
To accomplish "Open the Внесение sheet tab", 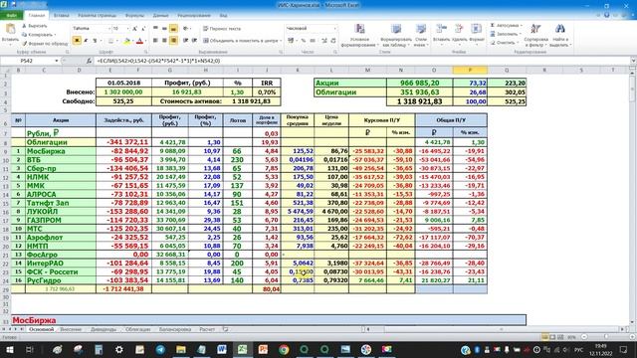I will pyautogui.click(x=71, y=329).
